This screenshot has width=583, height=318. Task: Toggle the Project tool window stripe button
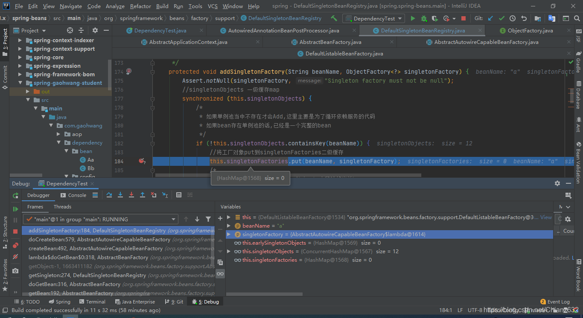(5, 43)
